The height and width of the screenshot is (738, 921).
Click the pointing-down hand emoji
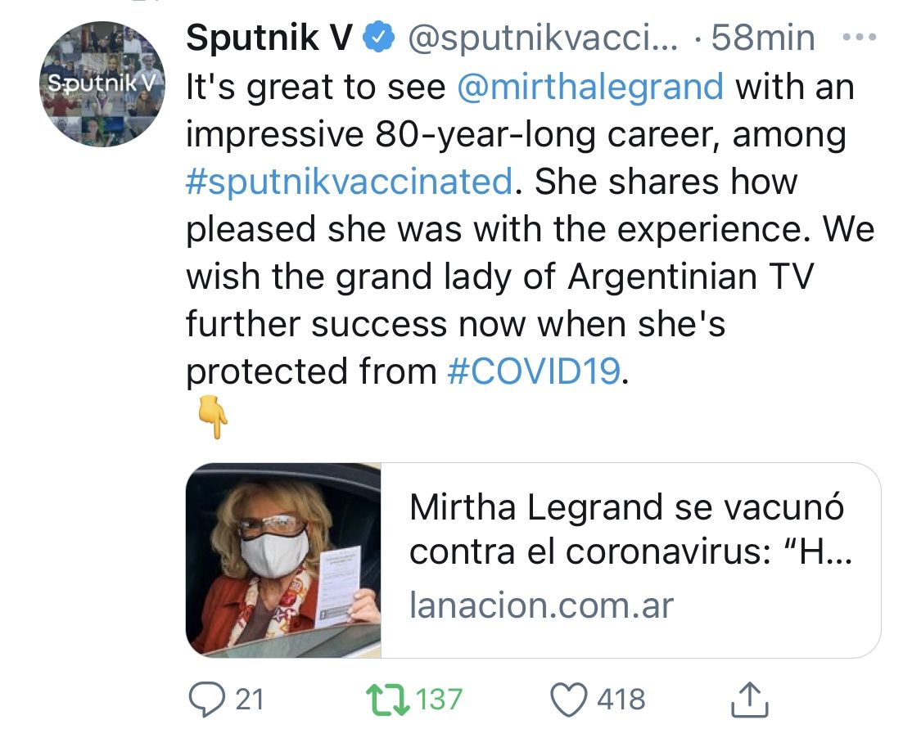click(212, 419)
